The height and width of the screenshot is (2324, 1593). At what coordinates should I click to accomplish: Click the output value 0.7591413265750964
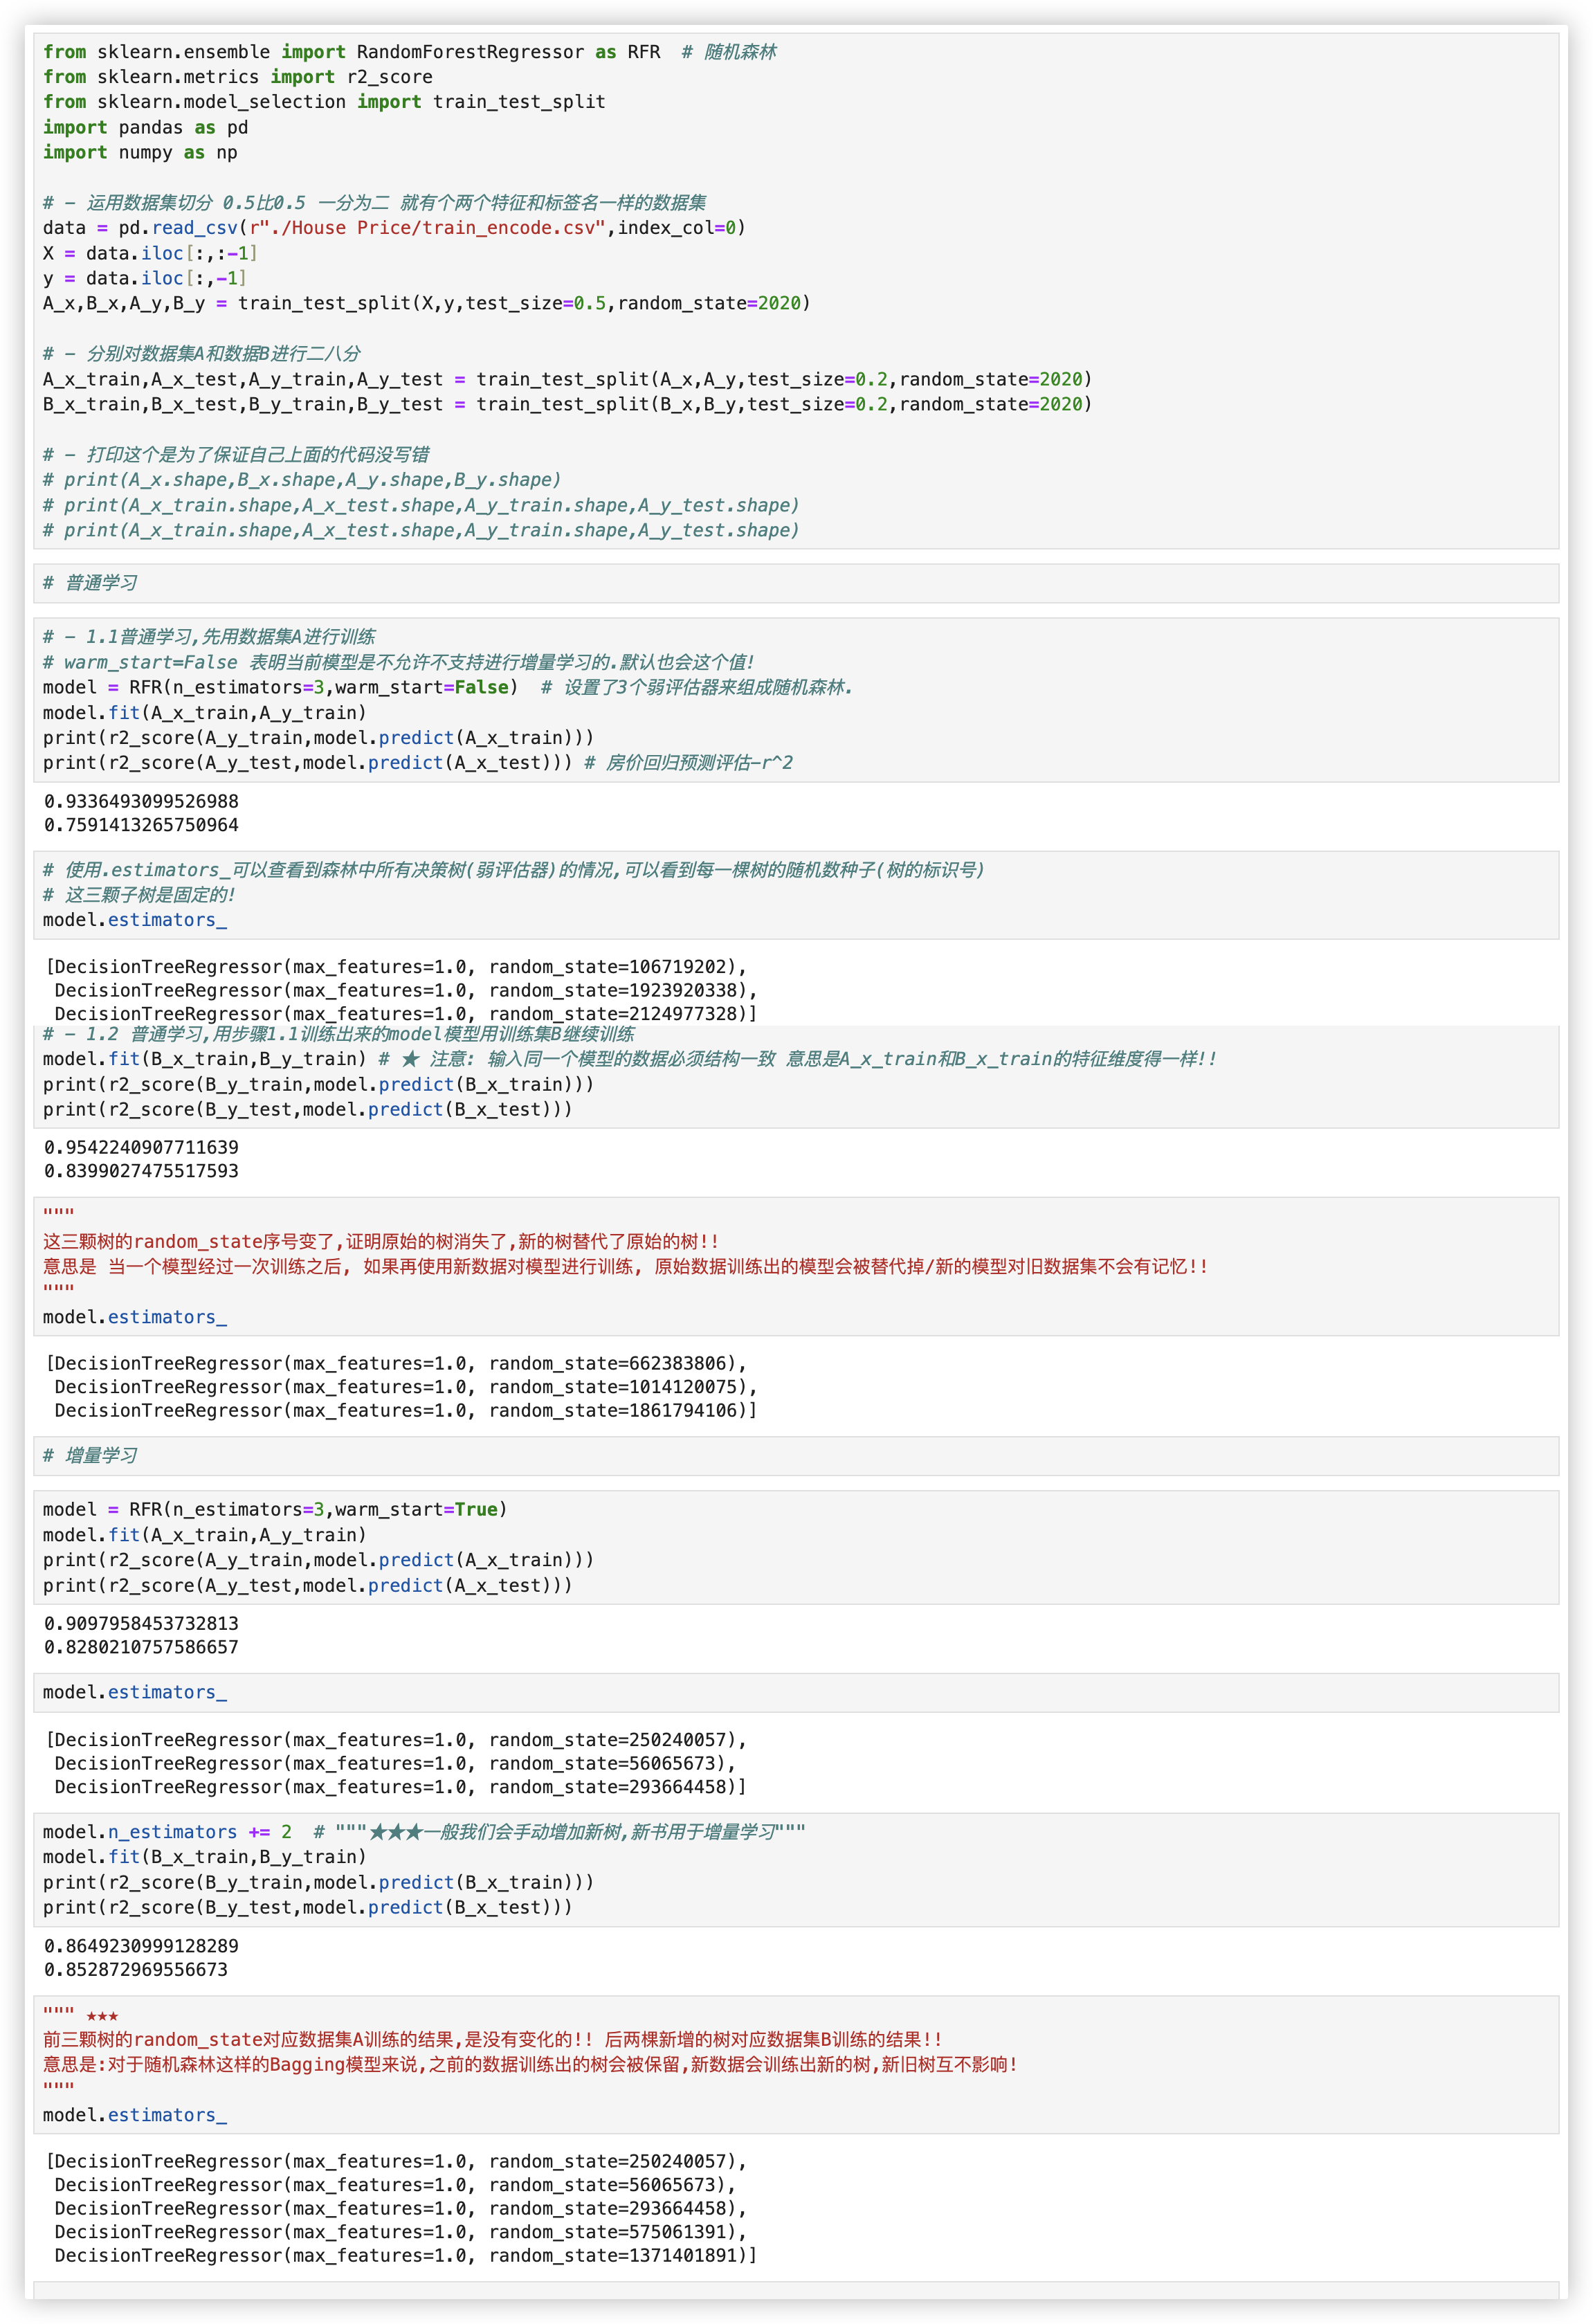(141, 825)
